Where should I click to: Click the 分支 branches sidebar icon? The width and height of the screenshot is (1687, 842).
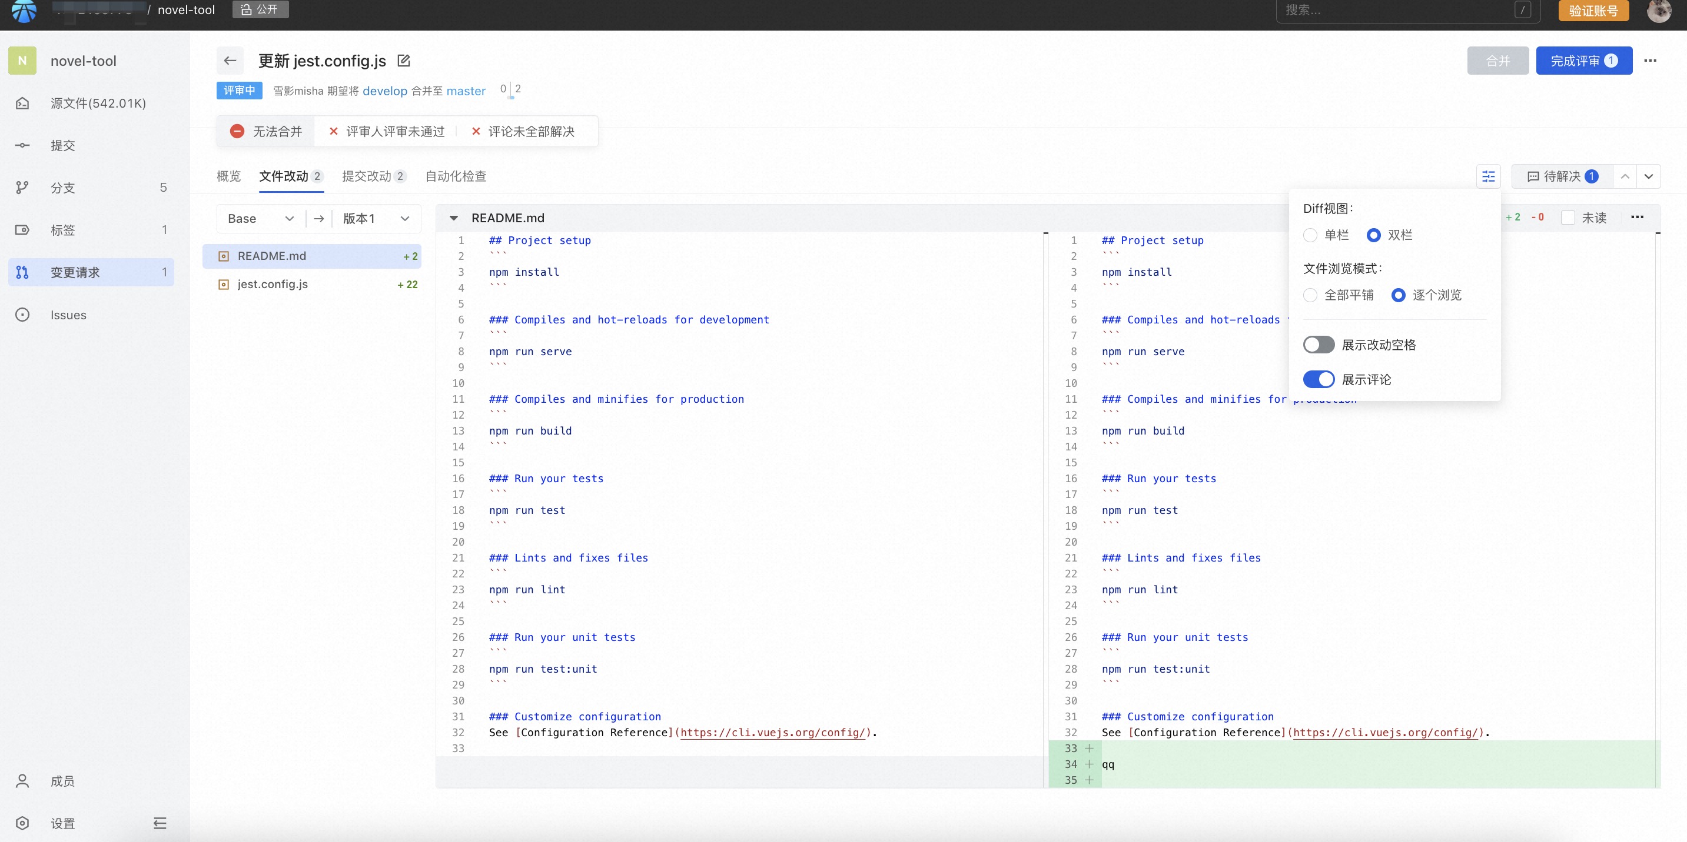(22, 188)
